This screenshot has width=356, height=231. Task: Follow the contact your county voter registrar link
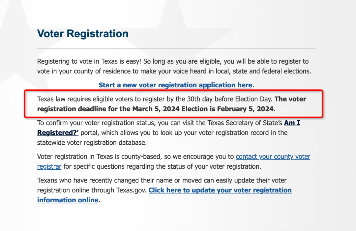tap(273, 157)
